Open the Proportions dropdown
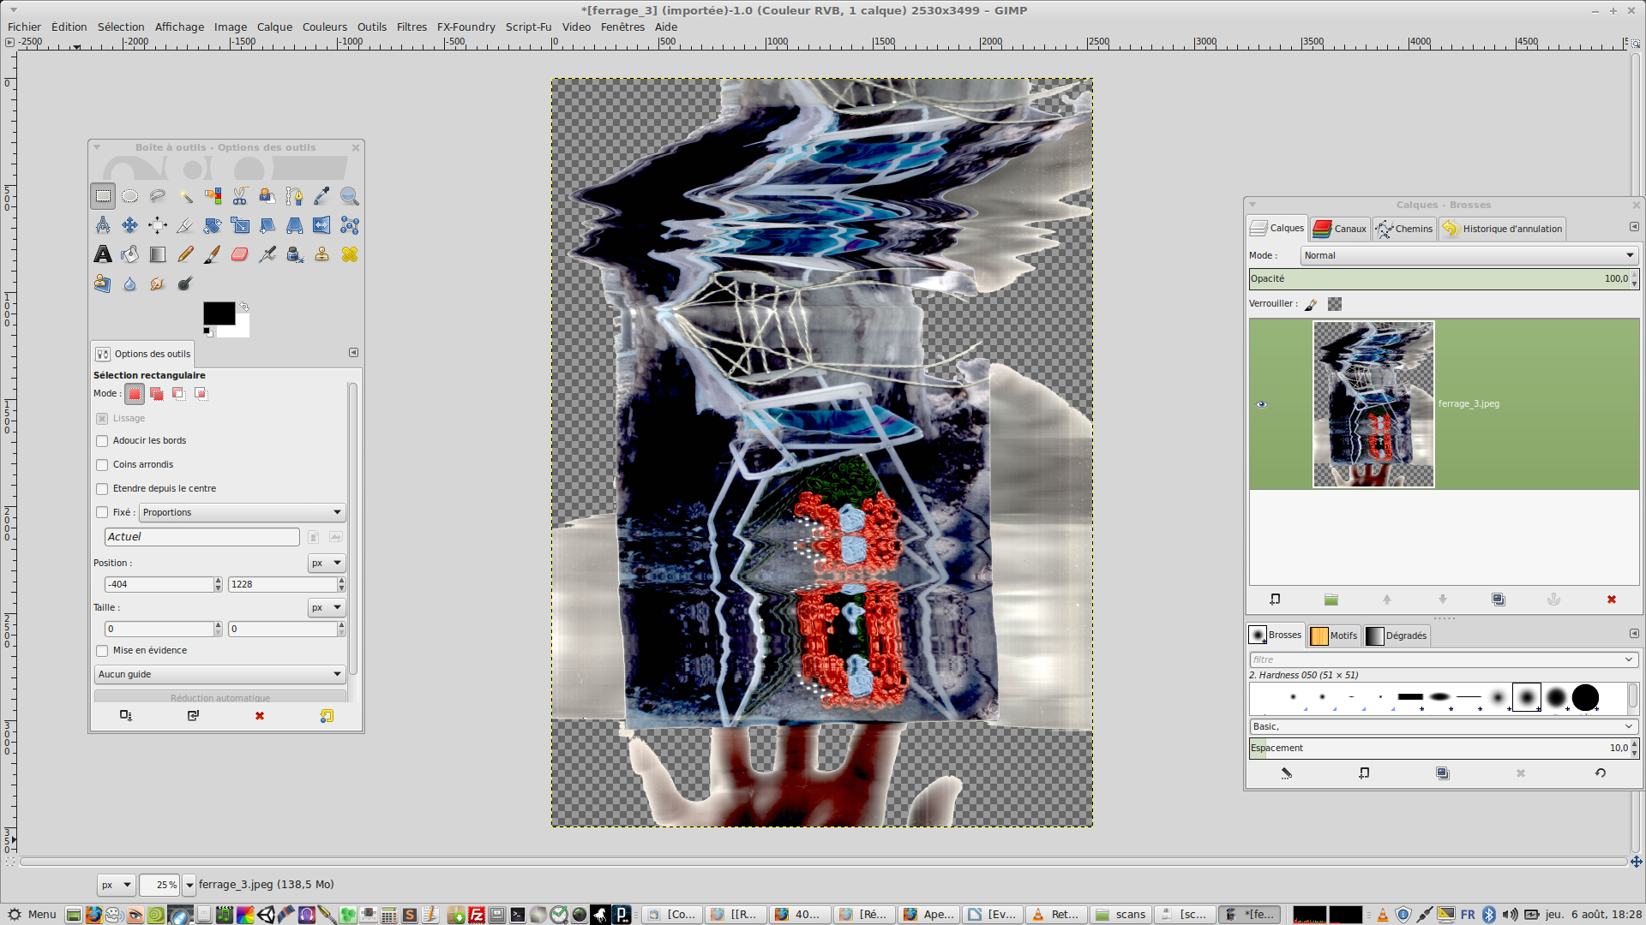Image resolution: width=1646 pixels, height=925 pixels. click(242, 512)
